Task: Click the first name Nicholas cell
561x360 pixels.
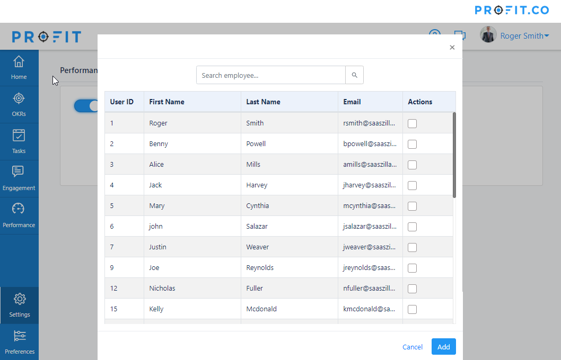Action: coord(192,288)
